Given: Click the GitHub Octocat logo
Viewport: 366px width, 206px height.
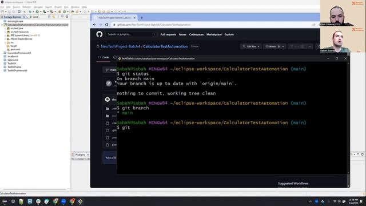Looking at the screenshot, I should point(100,34).
